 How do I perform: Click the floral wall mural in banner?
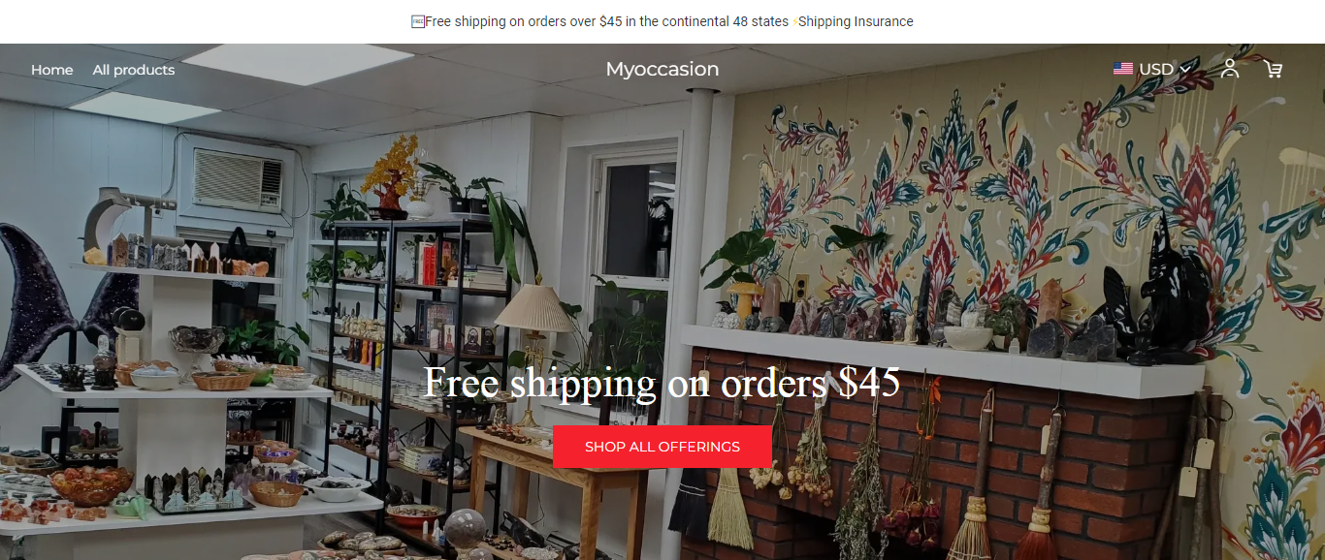pos(1018,194)
